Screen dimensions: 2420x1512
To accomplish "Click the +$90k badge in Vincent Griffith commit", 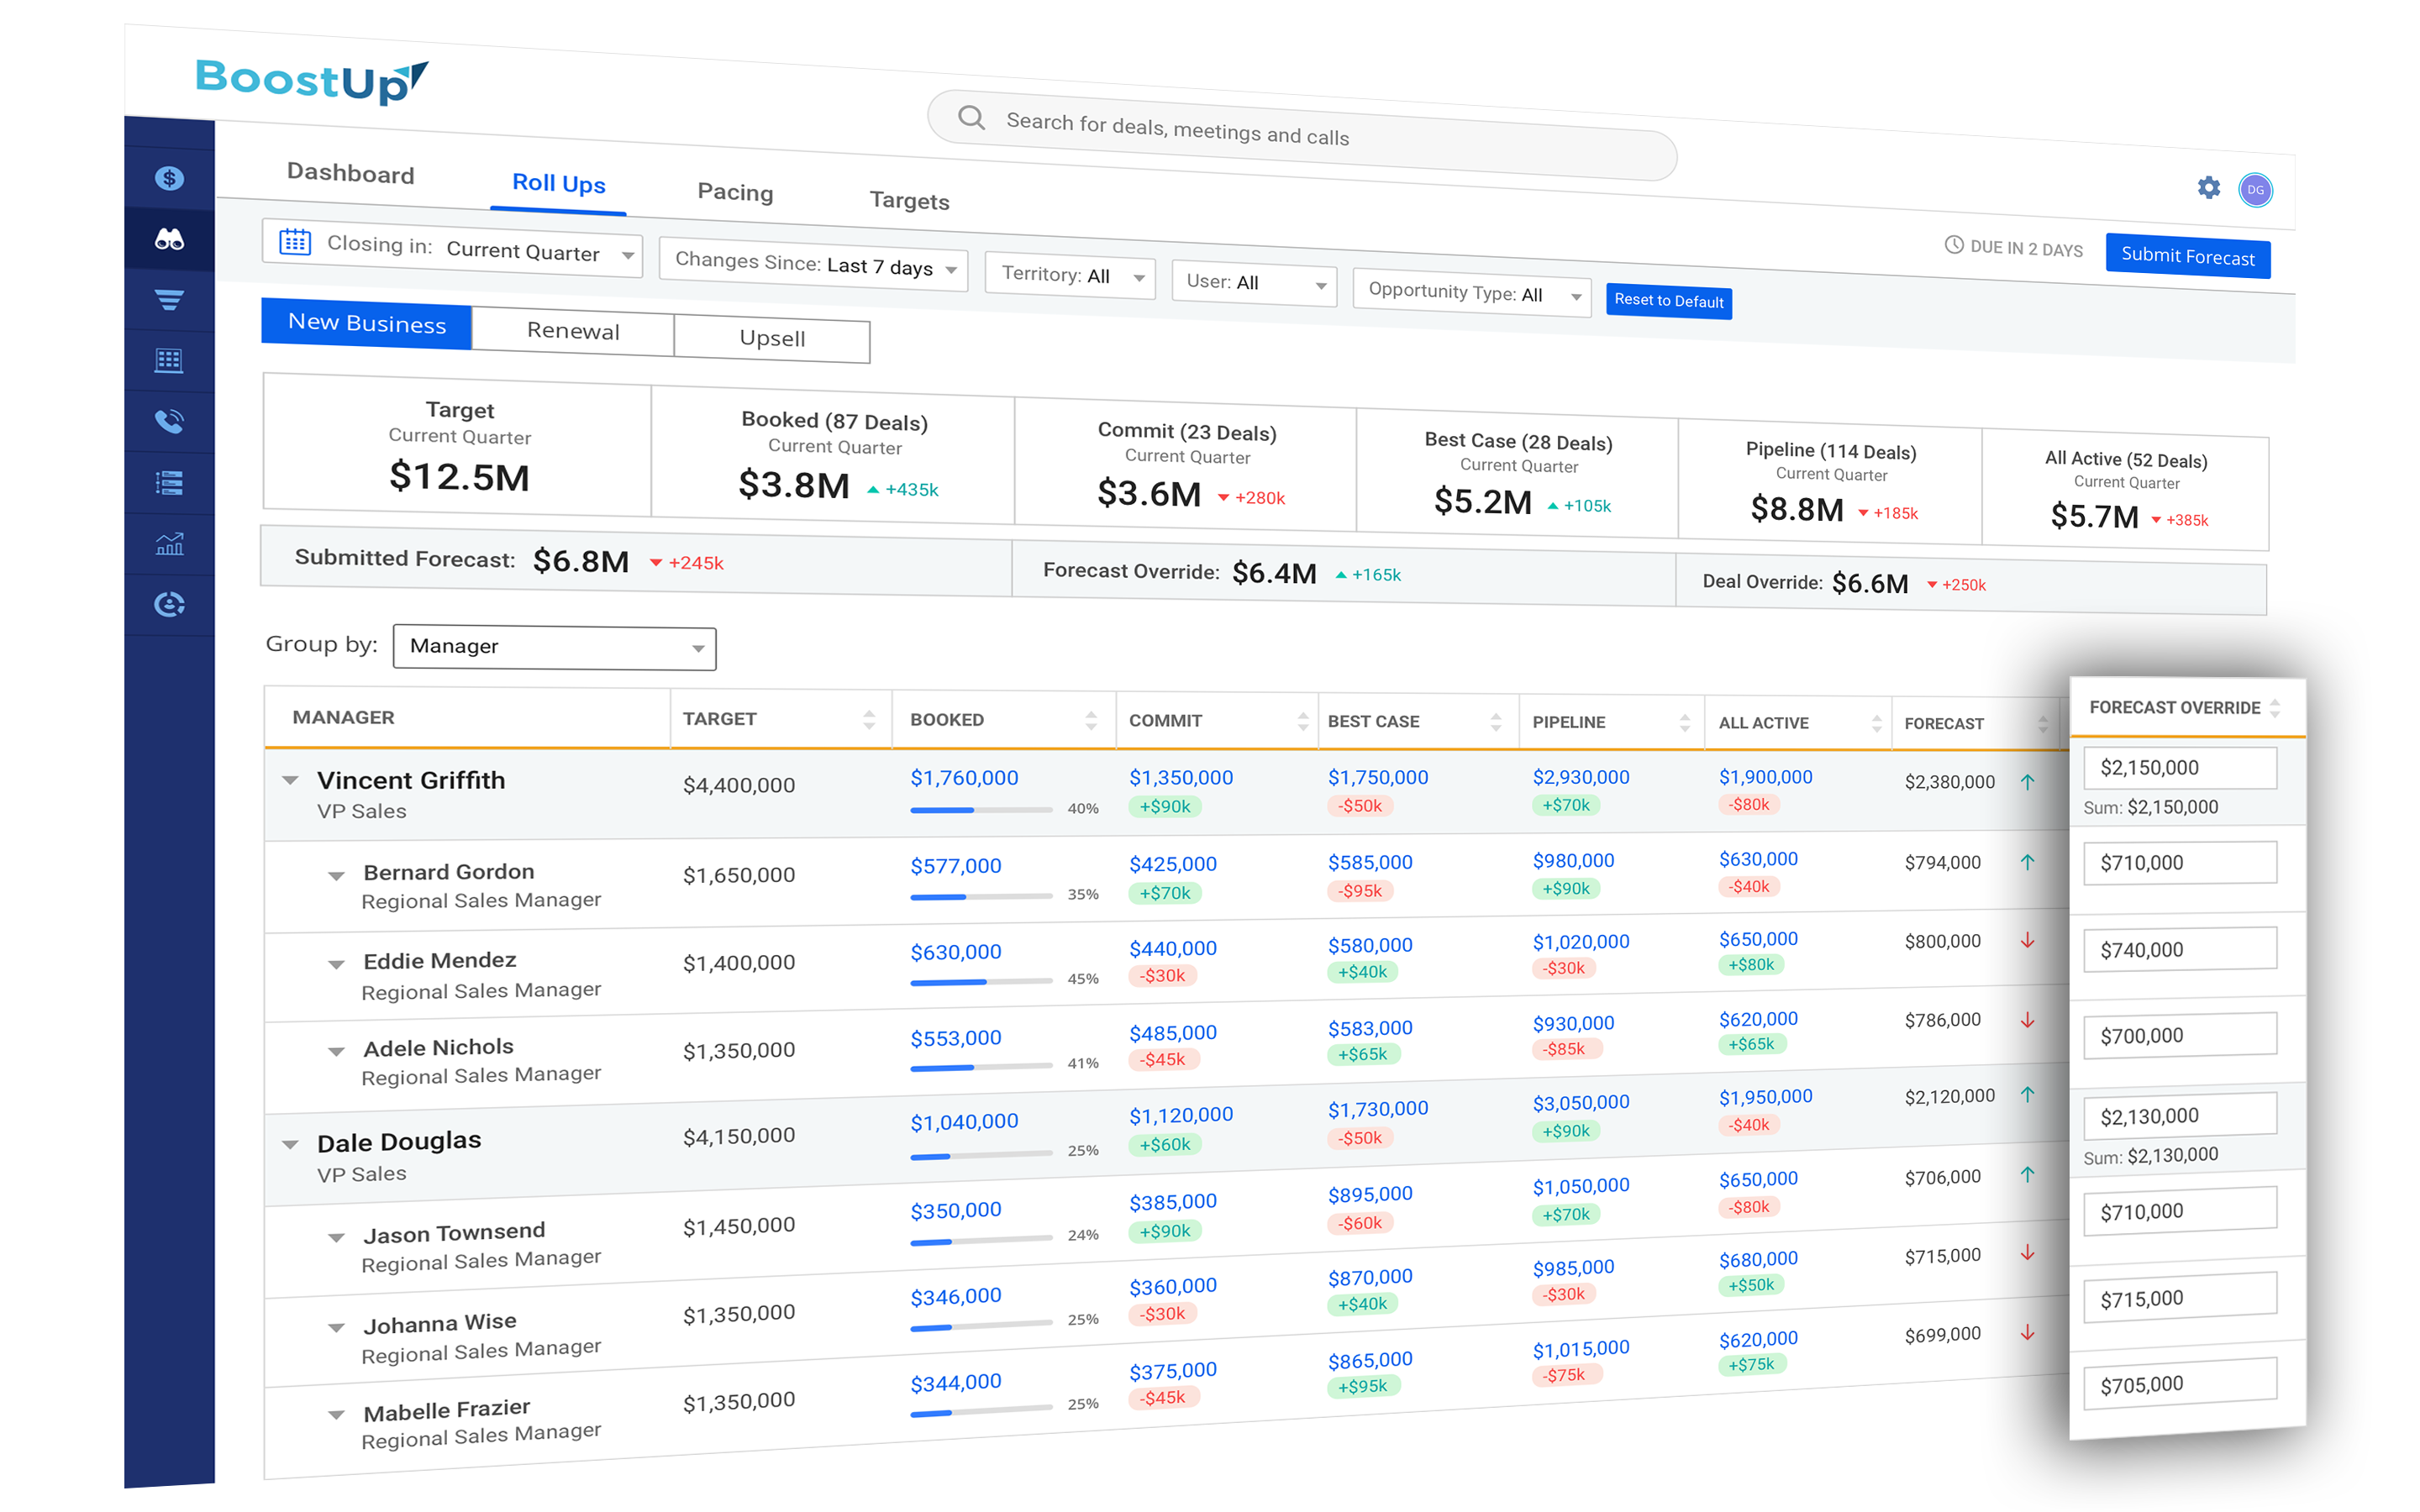I will (1165, 807).
